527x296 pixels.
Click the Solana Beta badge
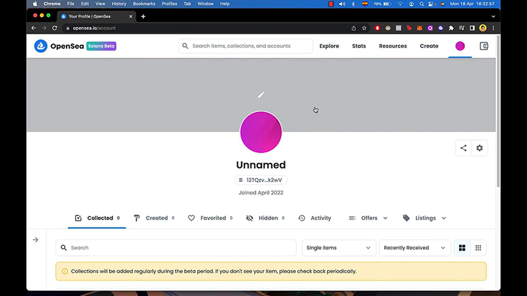(x=101, y=46)
